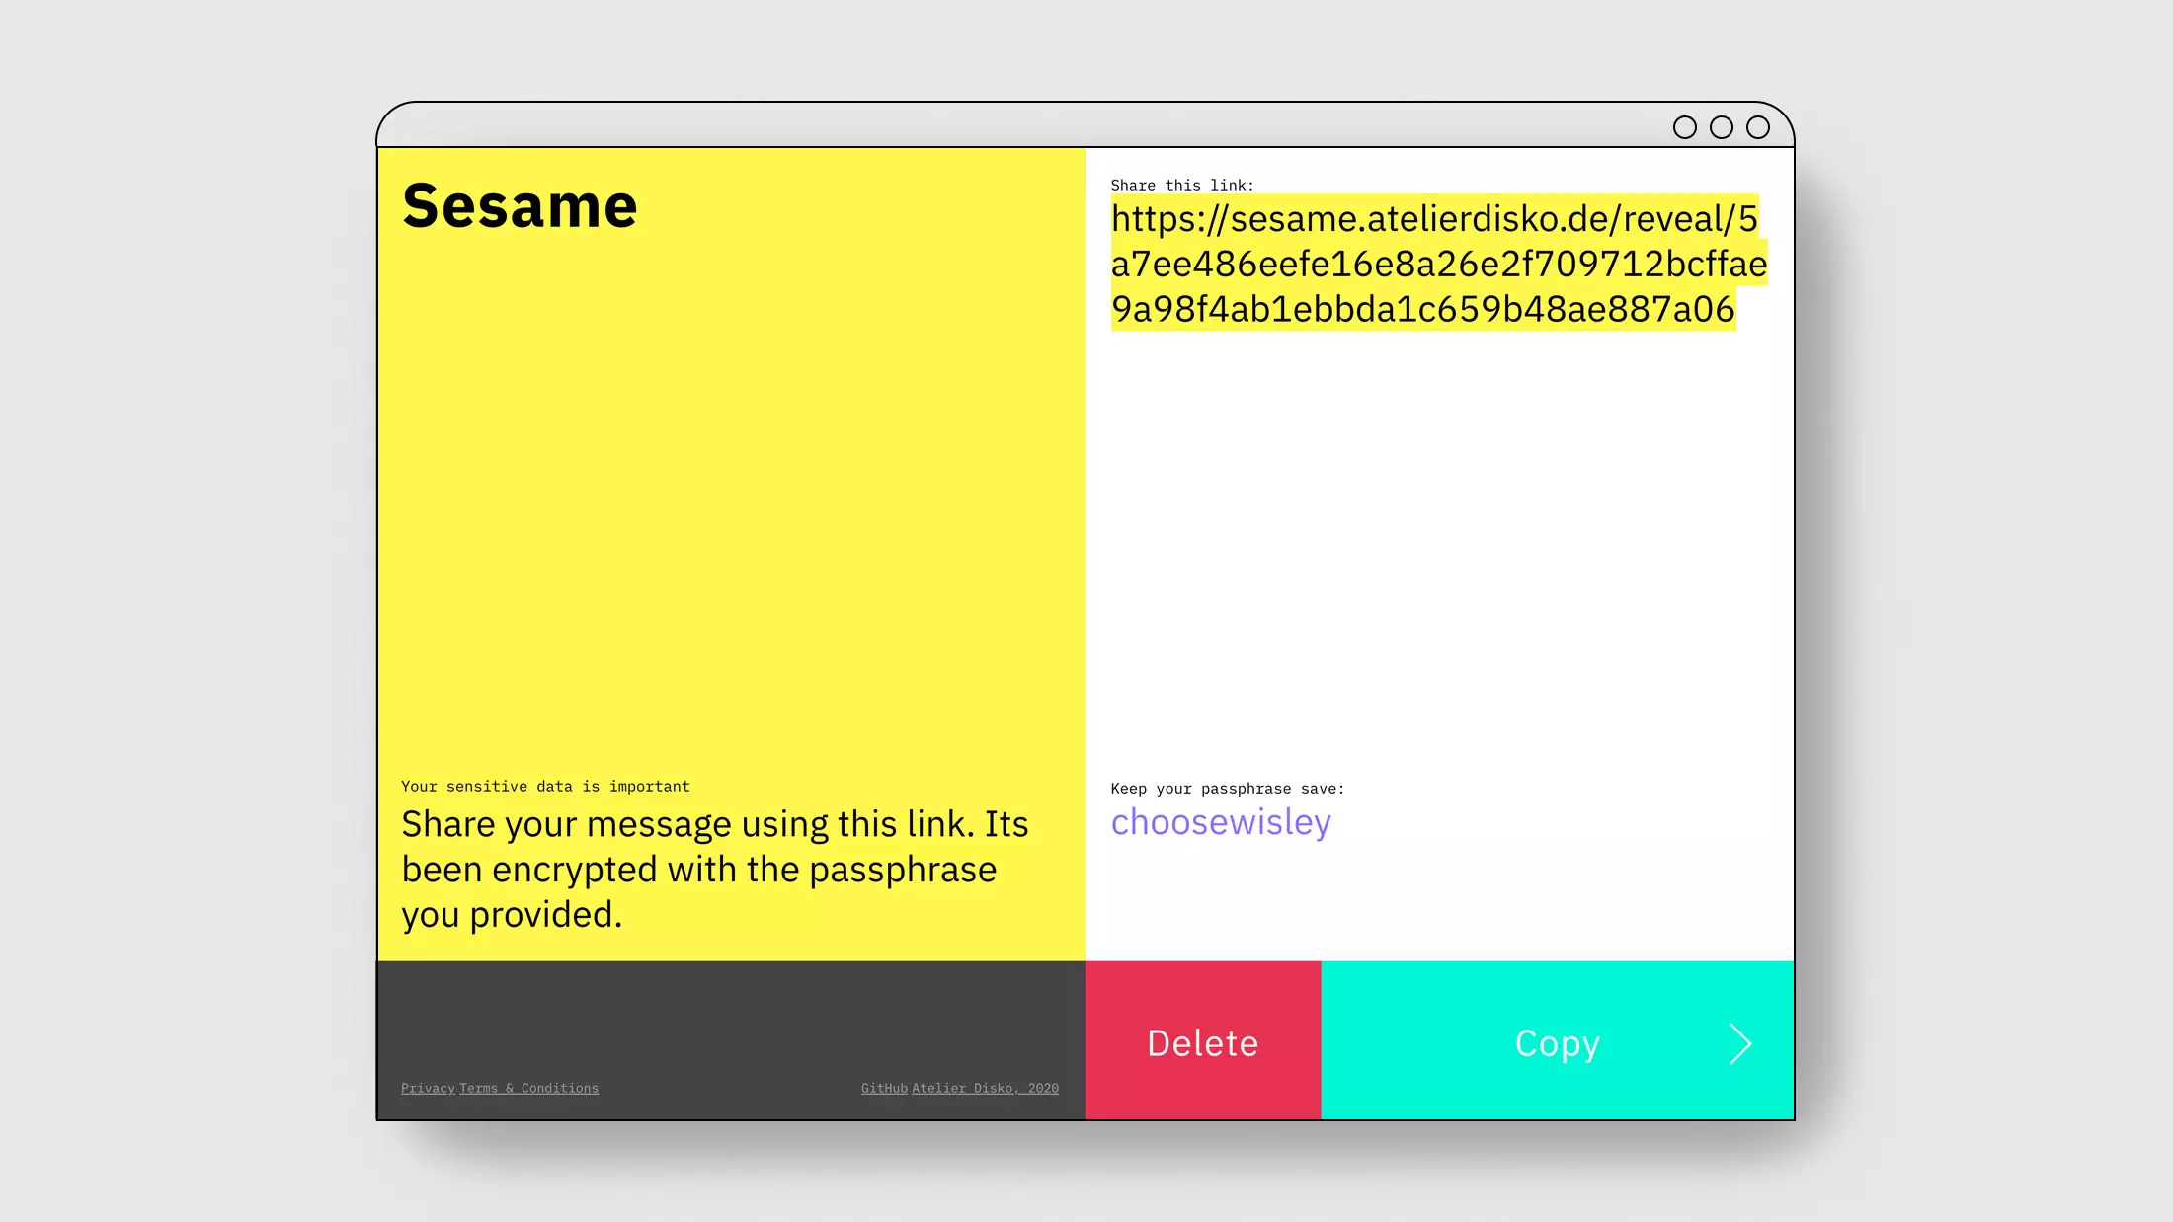2173x1222 pixels.
Task: Click the dark gray footer area
Action: 731,1017
